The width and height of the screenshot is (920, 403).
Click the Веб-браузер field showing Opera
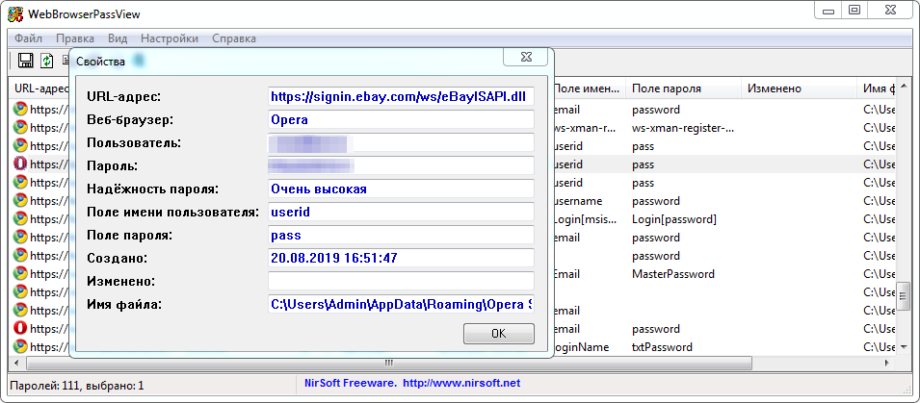(x=402, y=119)
